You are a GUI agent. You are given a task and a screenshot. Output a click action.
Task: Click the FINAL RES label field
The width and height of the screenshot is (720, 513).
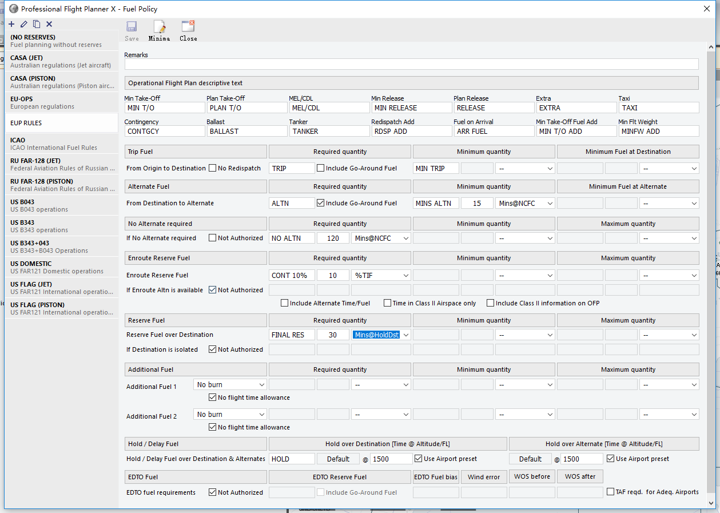coord(292,335)
